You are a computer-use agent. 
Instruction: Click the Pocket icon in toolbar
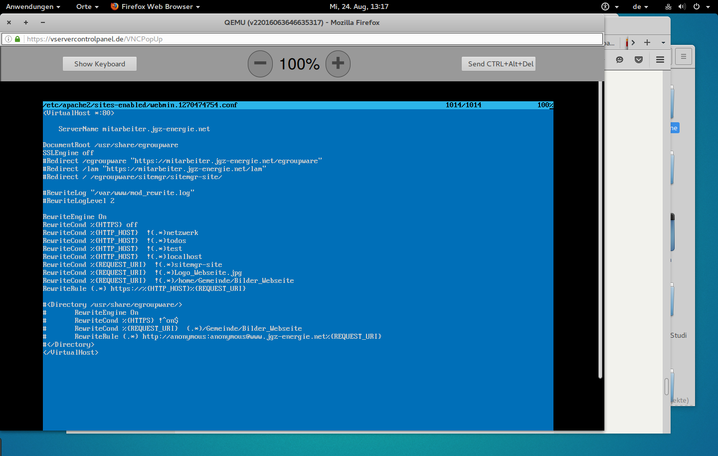tap(639, 60)
